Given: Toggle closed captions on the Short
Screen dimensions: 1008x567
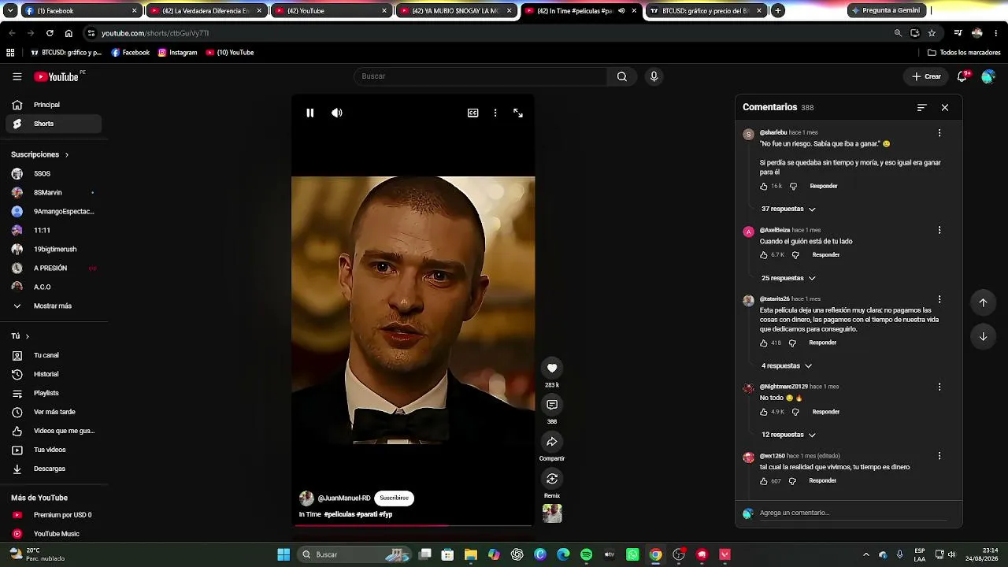Looking at the screenshot, I should coord(473,113).
